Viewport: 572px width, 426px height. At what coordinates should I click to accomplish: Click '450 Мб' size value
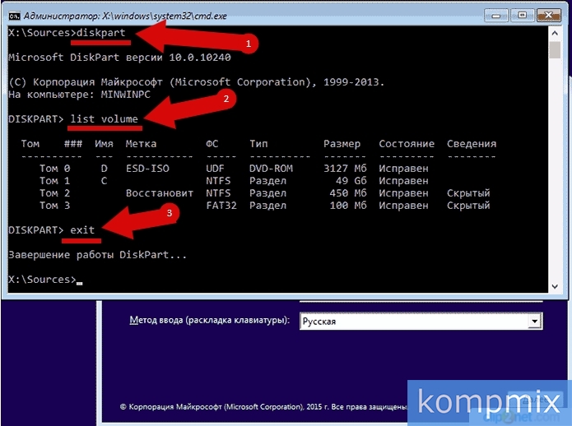point(348,193)
